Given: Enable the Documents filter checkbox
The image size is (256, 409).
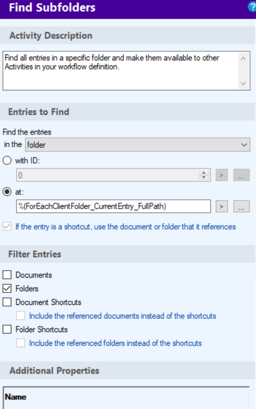Looking at the screenshot, I should (x=7, y=274).
